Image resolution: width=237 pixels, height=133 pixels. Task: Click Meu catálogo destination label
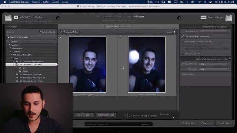coord(215,17)
